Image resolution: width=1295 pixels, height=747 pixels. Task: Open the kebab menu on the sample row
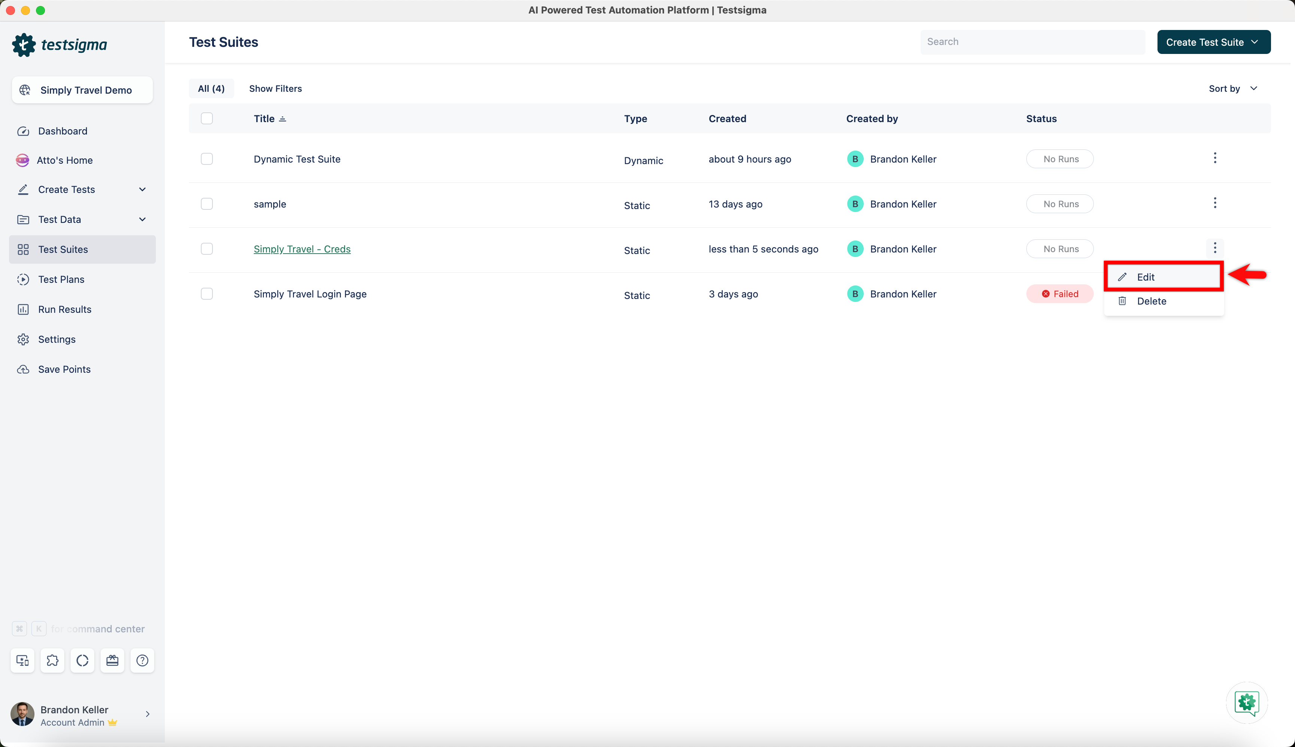tap(1216, 203)
